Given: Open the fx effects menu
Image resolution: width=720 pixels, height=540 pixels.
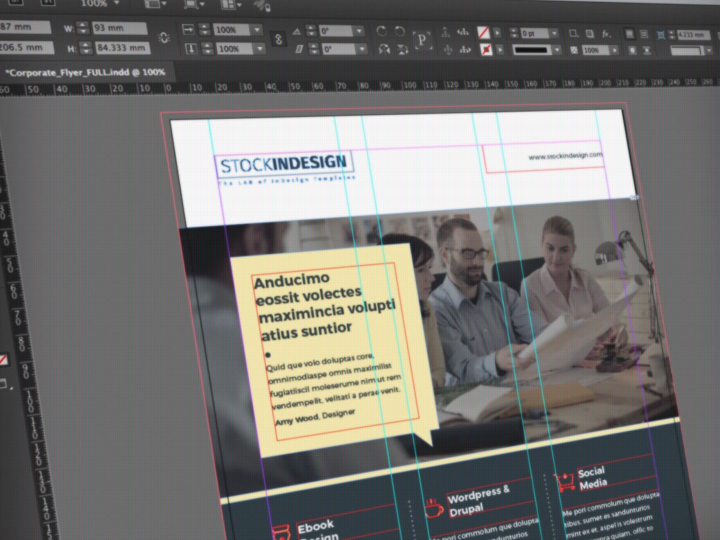Looking at the screenshot, I should pos(608,34).
